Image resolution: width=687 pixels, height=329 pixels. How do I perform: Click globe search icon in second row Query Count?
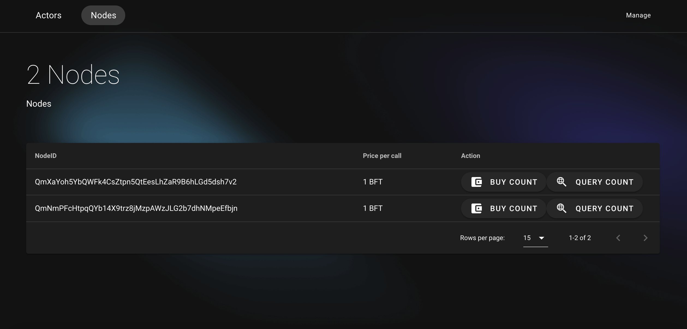561,208
